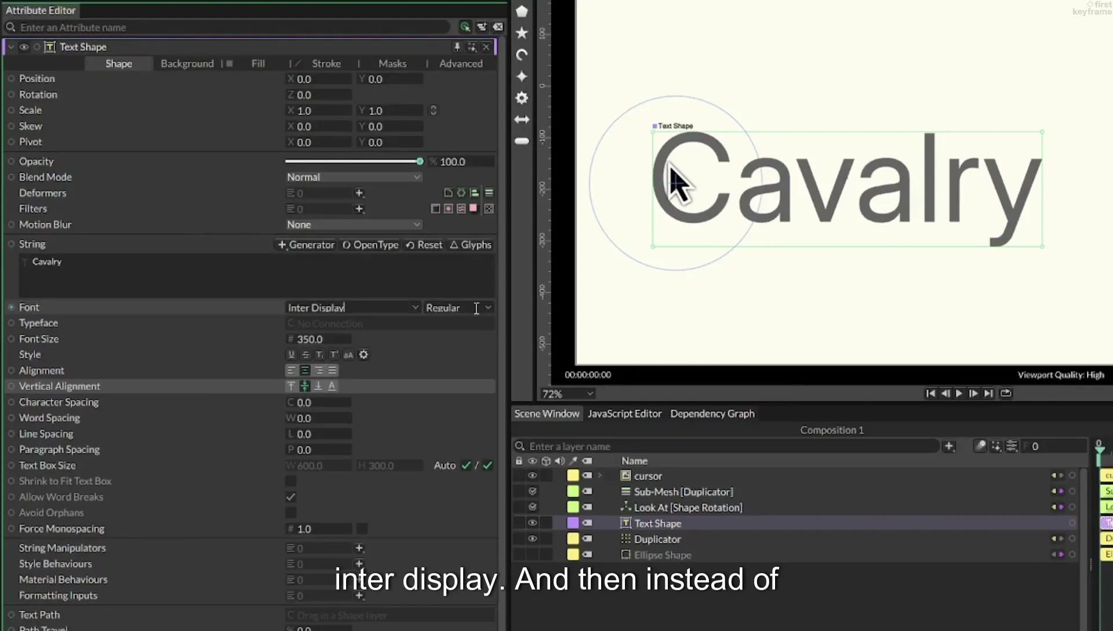Select the star shape tool

click(x=522, y=33)
